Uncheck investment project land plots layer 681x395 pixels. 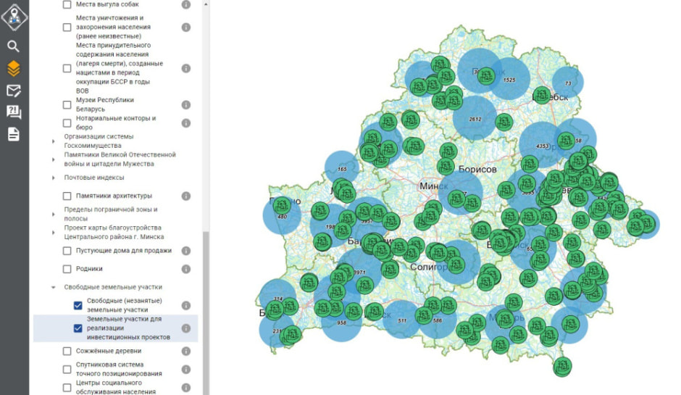tap(78, 328)
